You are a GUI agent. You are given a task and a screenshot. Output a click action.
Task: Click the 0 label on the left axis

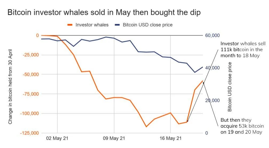pos(37,36)
